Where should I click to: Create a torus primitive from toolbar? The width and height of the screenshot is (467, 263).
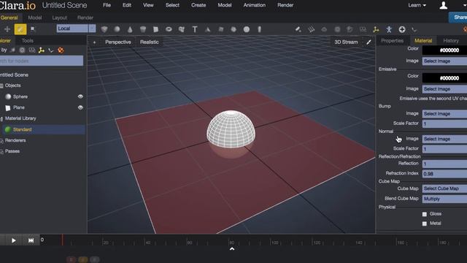point(169,29)
